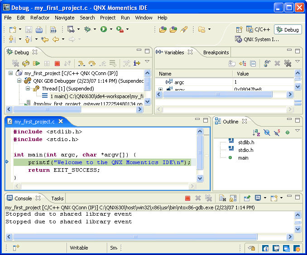Viewport: 307px width, 255px height.
Task: Toggle Instruction Stepping Mode in Debug toolbar
Action: point(136,64)
